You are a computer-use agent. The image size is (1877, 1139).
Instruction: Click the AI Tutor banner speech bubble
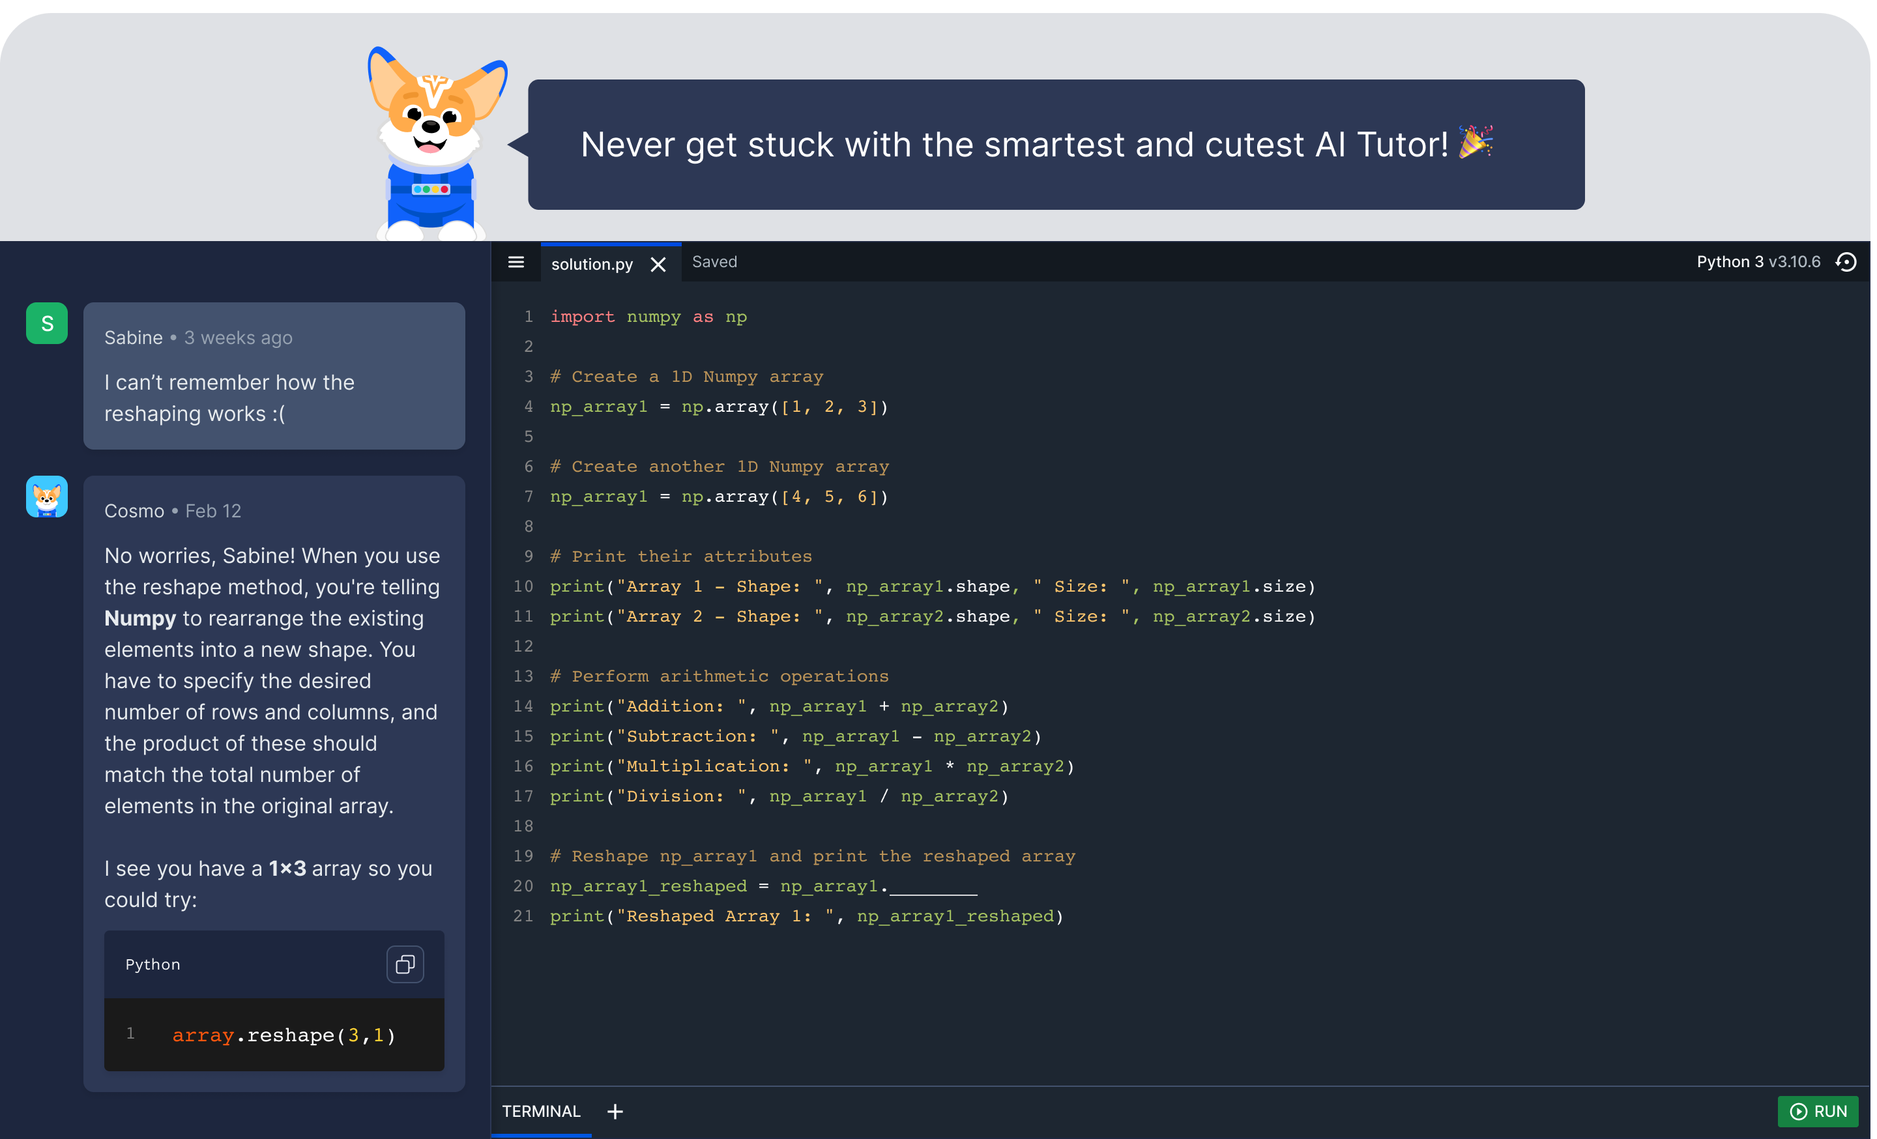[x=1055, y=145]
